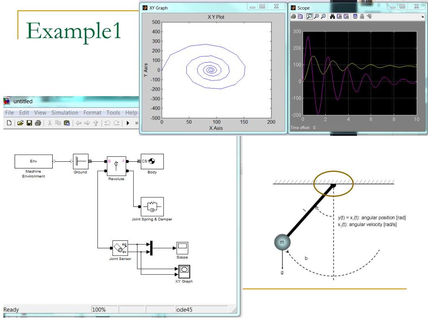Click the resize grip in the untitled status bar
This screenshot has width=428, height=321.
pos(234,311)
